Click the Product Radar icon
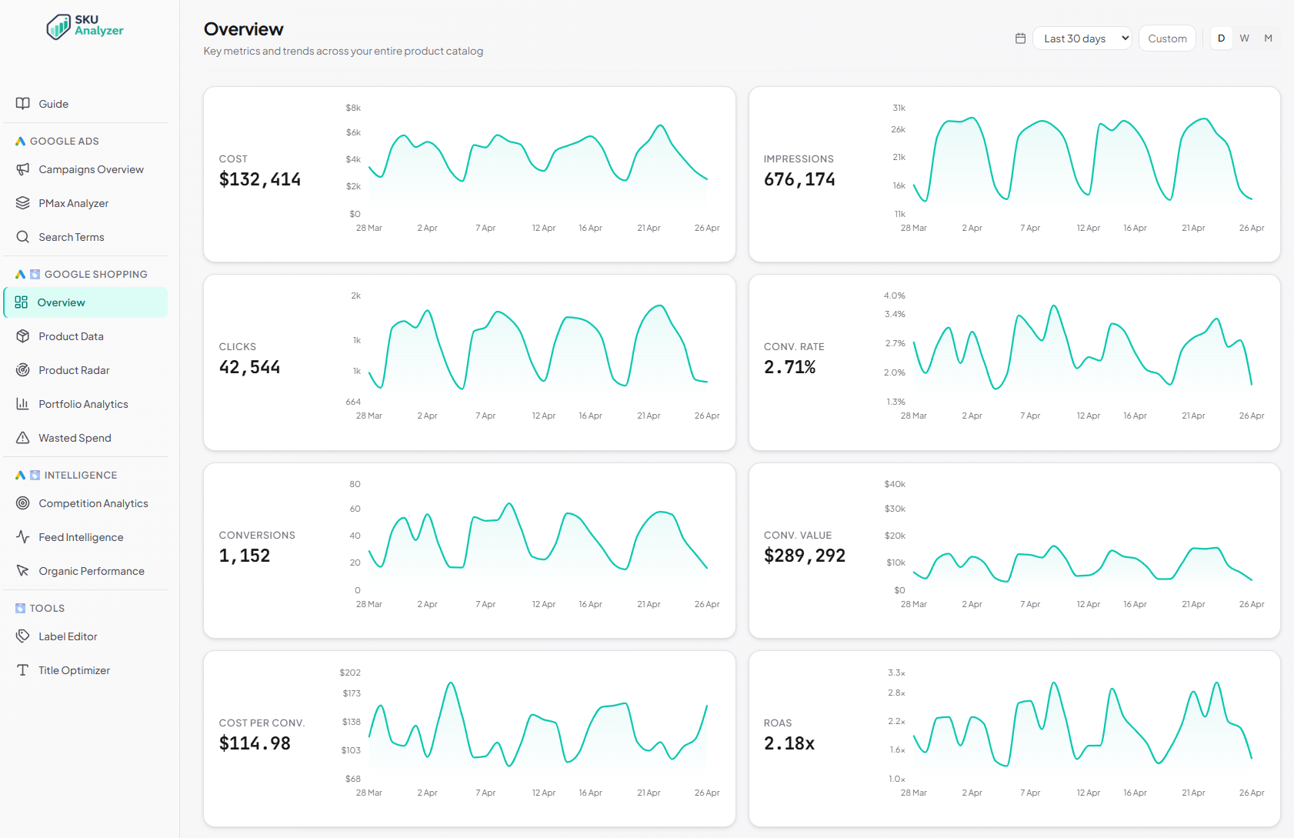 tap(23, 369)
